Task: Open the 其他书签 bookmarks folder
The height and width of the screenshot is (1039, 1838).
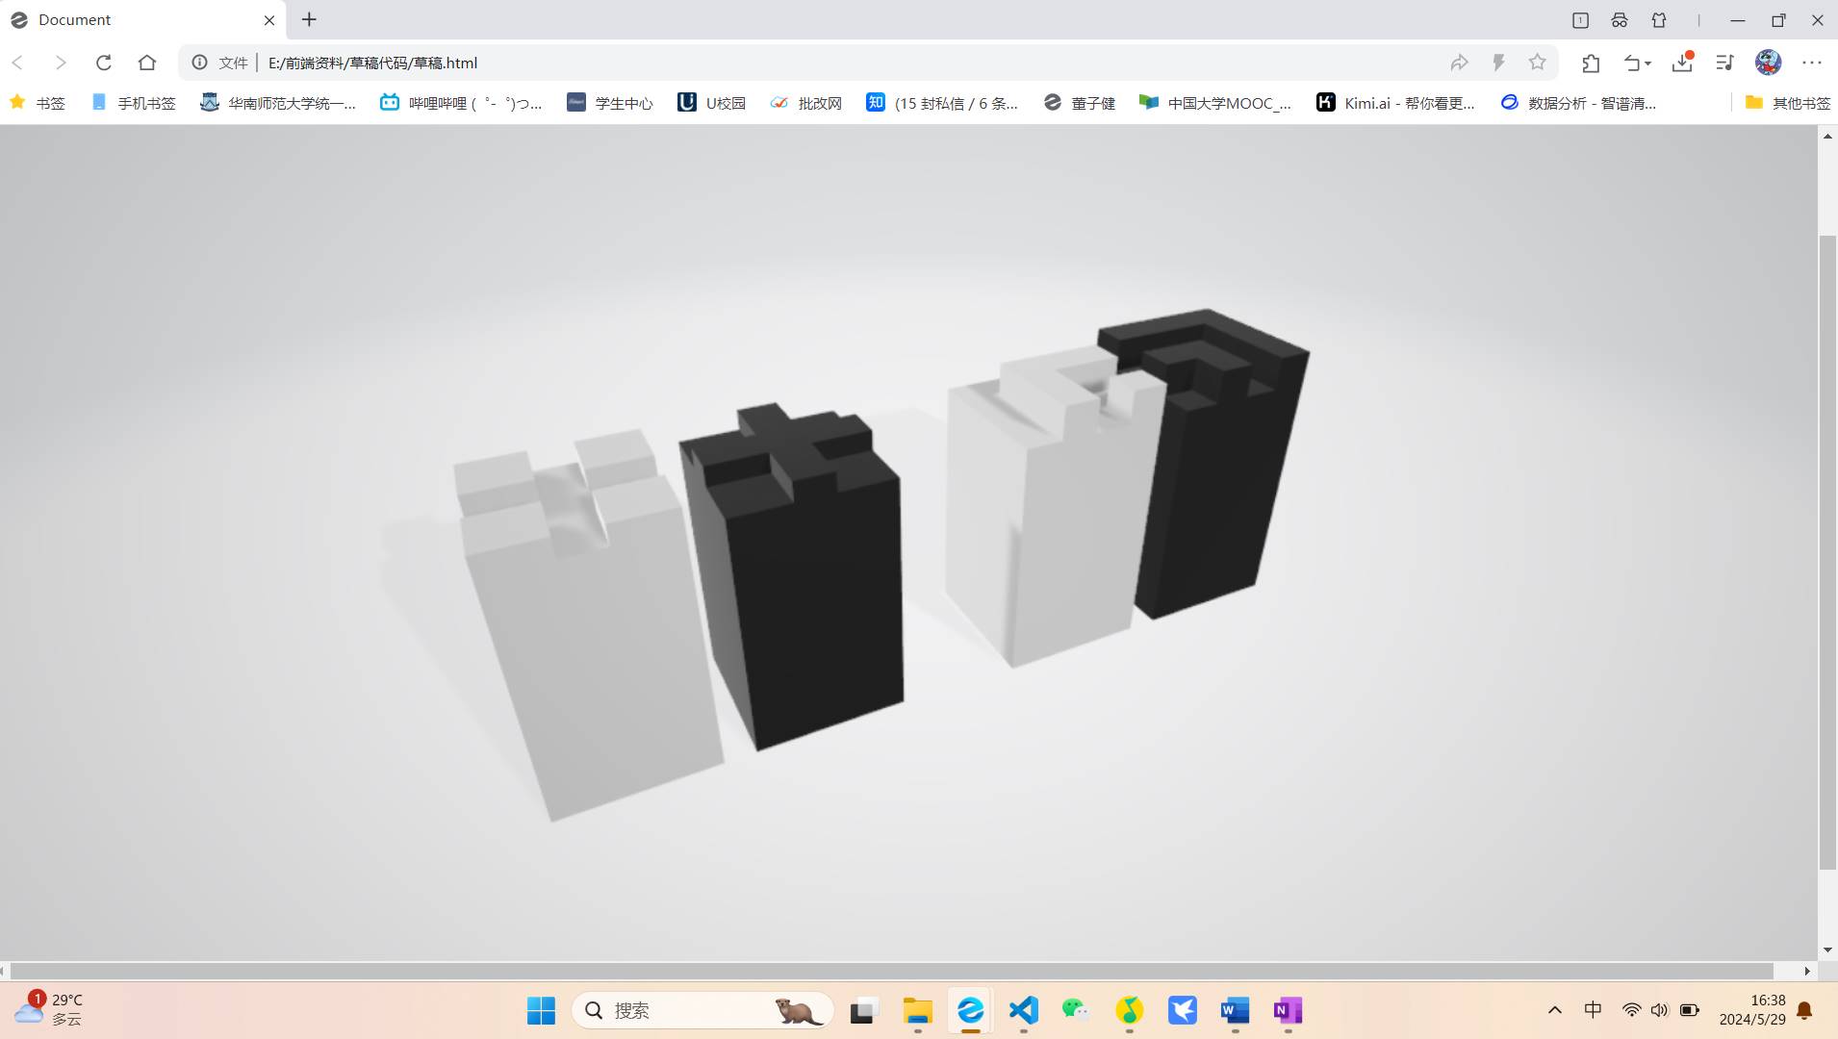Action: pyautogui.click(x=1787, y=103)
